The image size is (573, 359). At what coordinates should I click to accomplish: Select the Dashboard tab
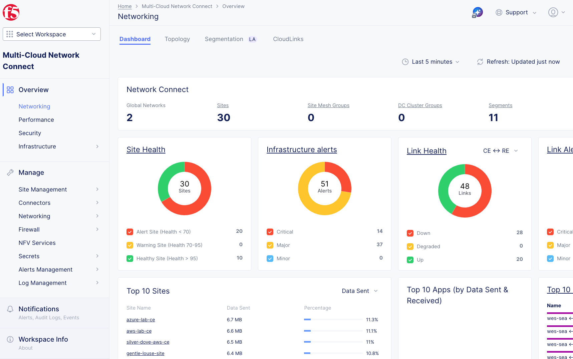pyautogui.click(x=135, y=39)
